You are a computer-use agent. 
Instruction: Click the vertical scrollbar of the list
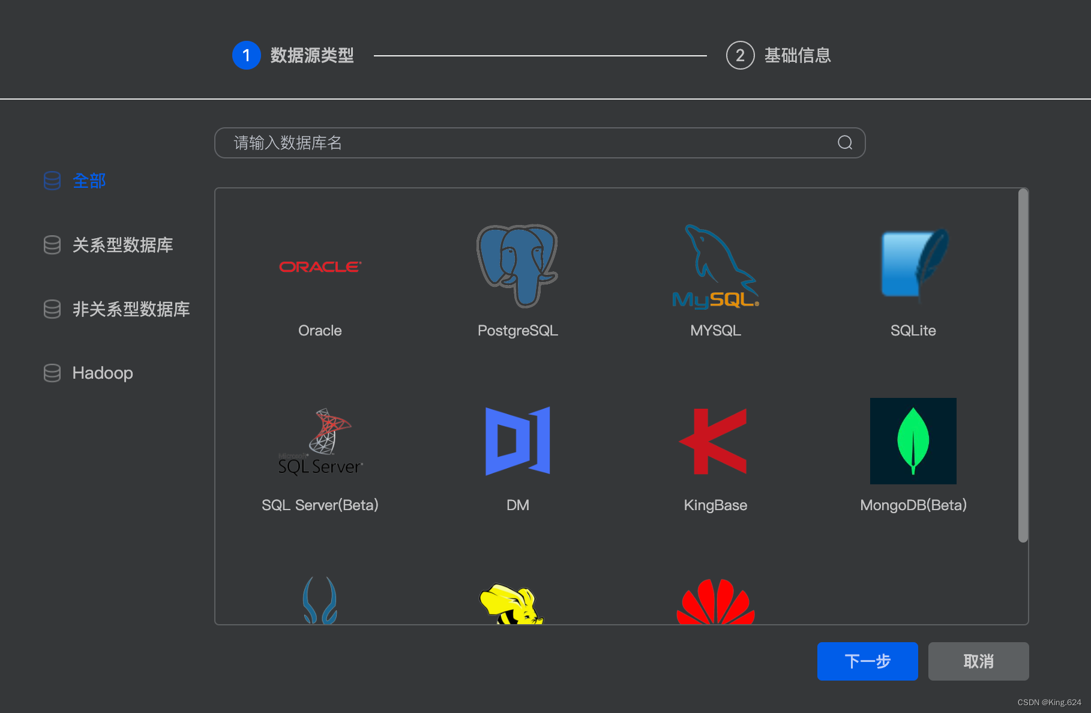pyautogui.click(x=1023, y=360)
